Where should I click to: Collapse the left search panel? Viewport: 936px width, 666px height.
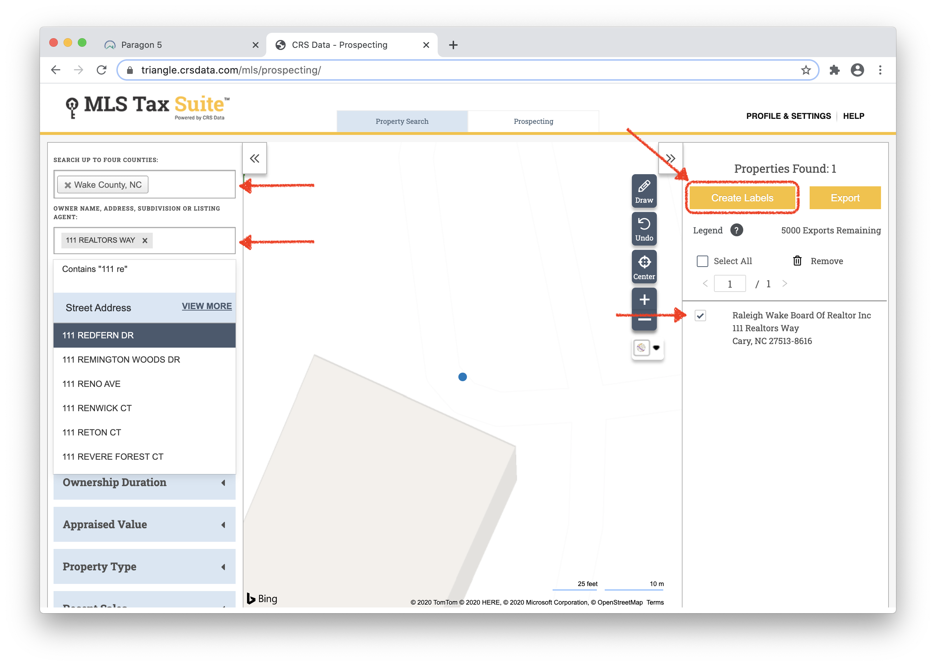pyautogui.click(x=254, y=158)
